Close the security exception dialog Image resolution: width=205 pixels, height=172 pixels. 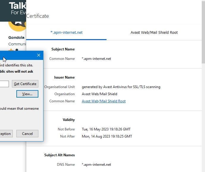[x=39, y=55]
